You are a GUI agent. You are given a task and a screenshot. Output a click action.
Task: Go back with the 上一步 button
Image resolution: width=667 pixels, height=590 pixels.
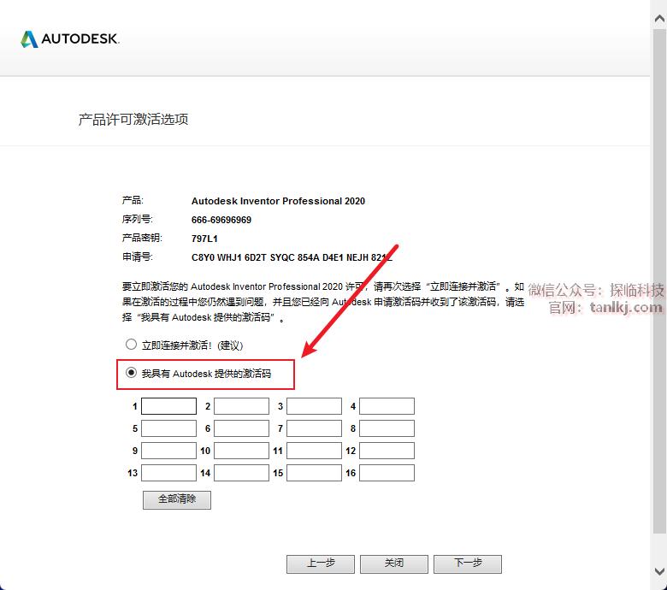321,564
